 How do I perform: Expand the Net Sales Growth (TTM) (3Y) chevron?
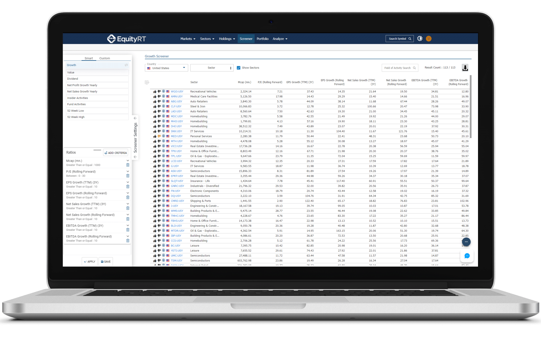pyautogui.click(x=128, y=204)
